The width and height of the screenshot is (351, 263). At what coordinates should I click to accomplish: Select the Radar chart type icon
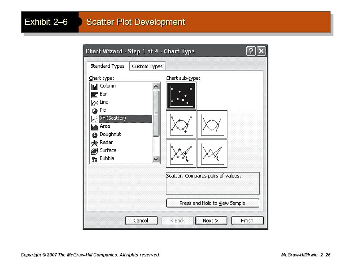(94, 143)
